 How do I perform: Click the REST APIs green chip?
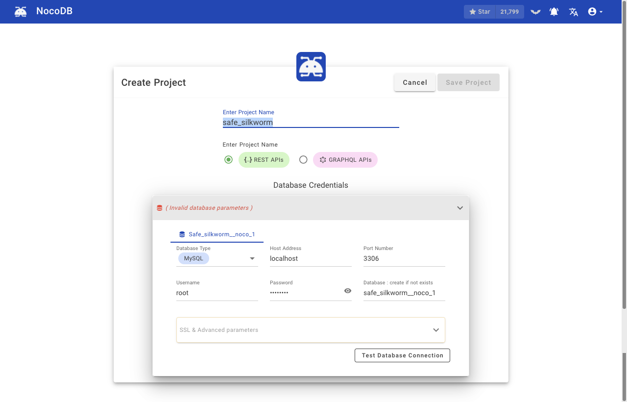click(x=264, y=160)
